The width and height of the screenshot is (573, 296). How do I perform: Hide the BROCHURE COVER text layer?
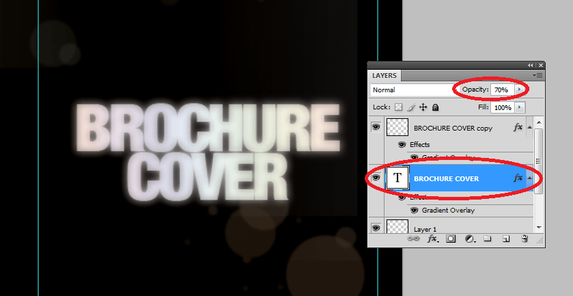click(376, 178)
